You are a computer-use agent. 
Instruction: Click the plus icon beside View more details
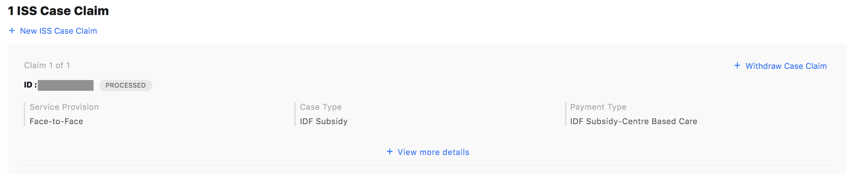(390, 152)
